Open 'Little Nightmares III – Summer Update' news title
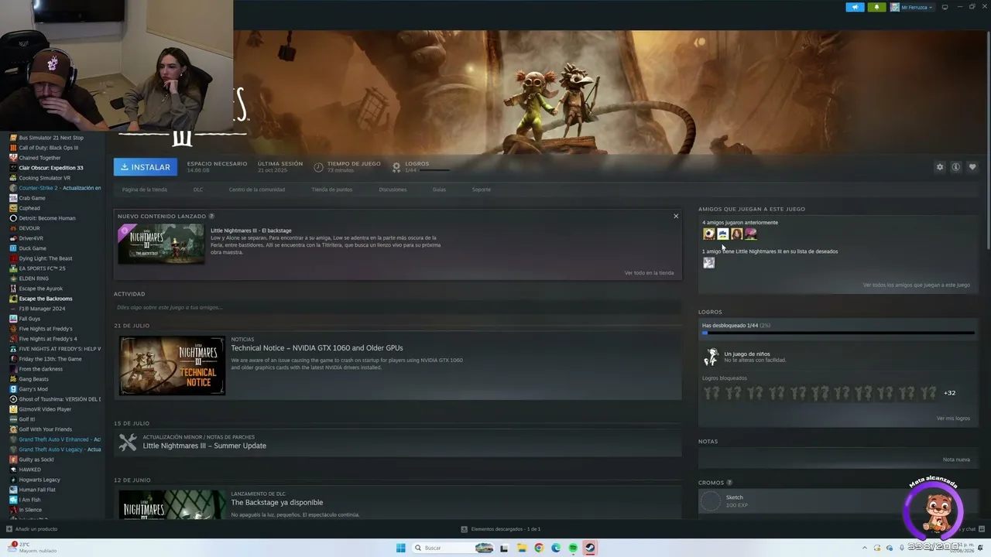Image resolution: width=991 pixels, height=557 pixels. [204, 446]
